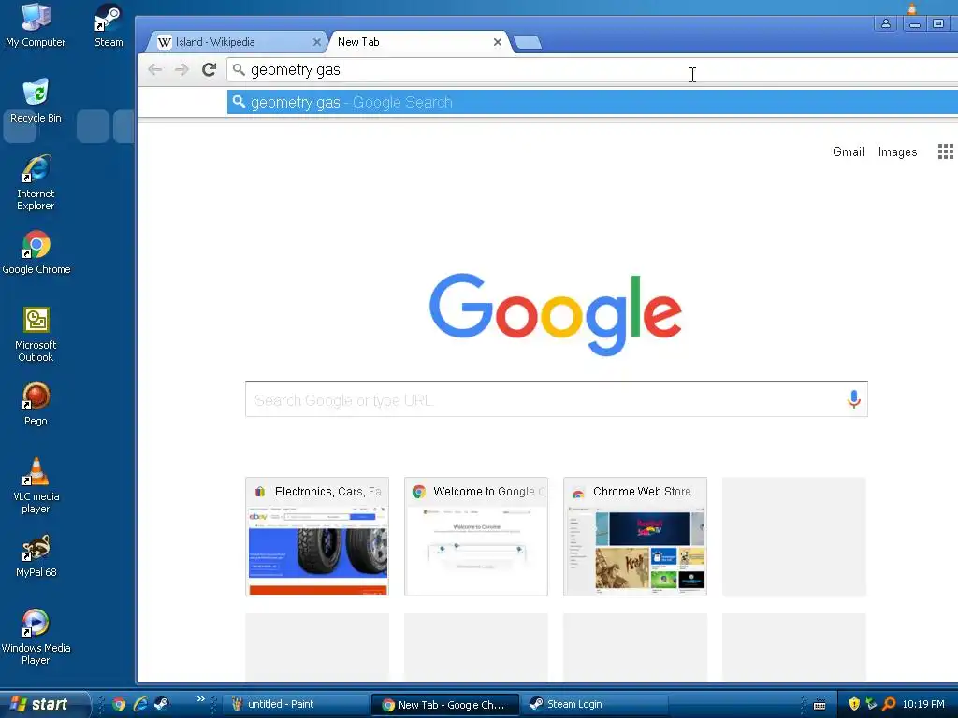Select New Tab - Google Chrome taskbar button
Screen dimensions: 958x718
click(445, 705)
